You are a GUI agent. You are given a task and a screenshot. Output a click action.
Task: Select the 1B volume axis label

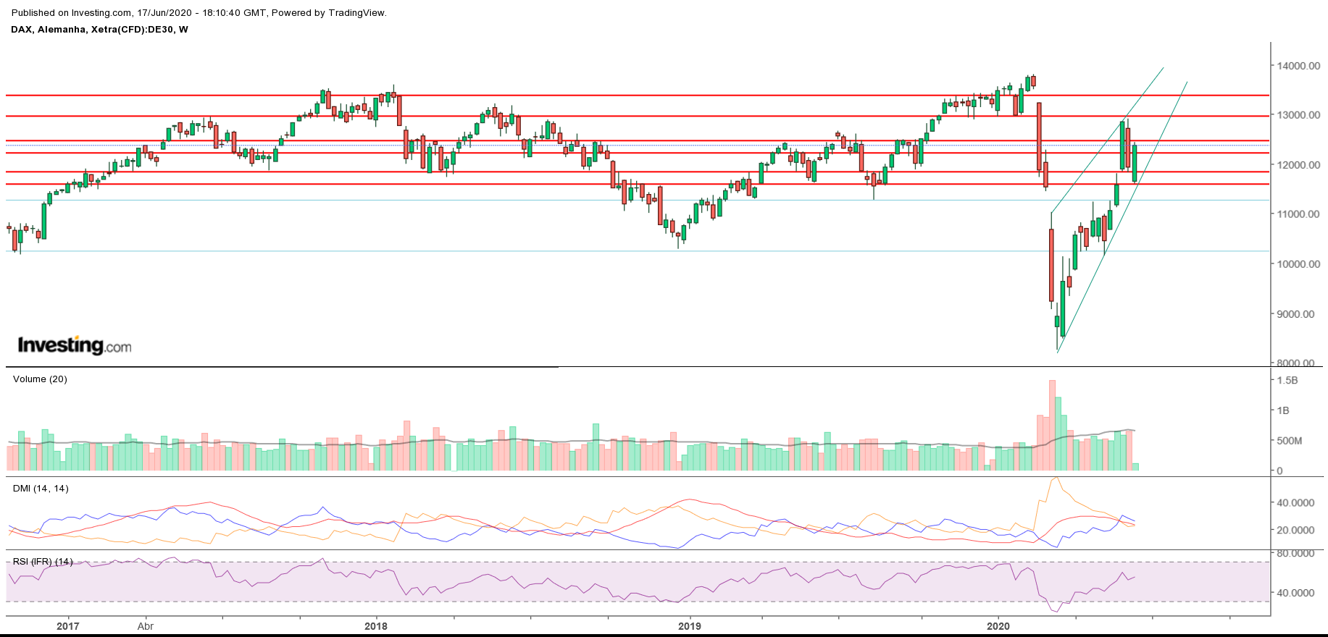[x=1283, y=410]
